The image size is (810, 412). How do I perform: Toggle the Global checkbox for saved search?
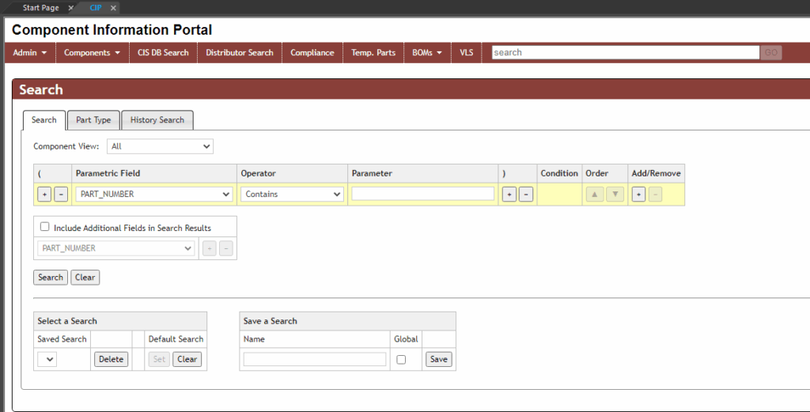[x=401, y=359]
